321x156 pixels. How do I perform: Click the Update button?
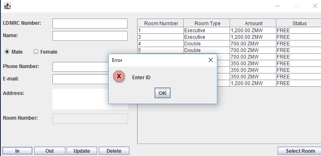coord(82,151)
